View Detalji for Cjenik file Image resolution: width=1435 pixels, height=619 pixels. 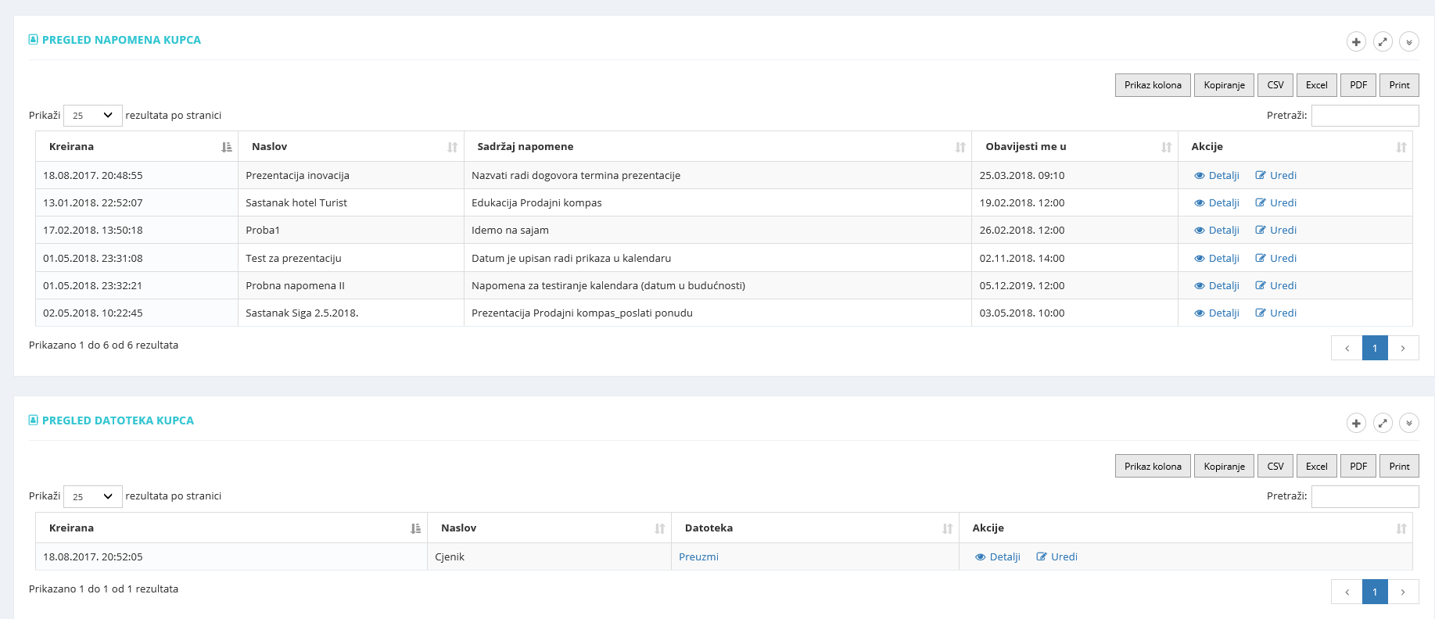click(998, 557)
